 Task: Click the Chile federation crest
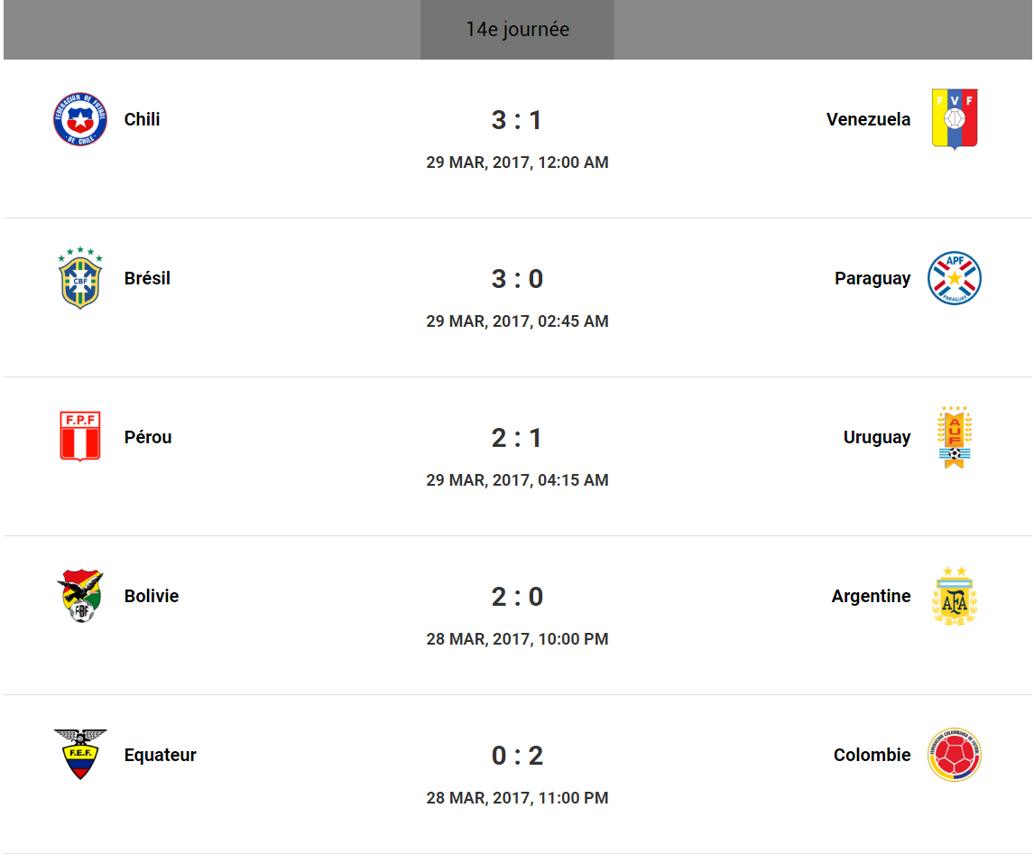[x=80, y=119]
